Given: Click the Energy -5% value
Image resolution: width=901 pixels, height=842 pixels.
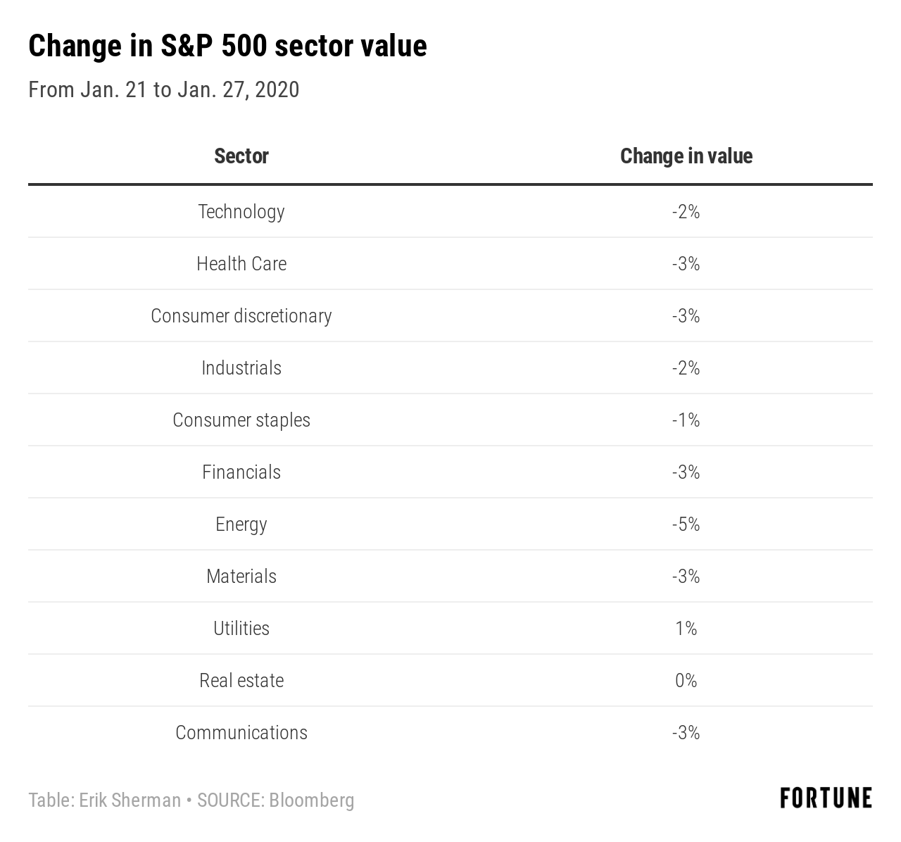Looking at the screenshot, I should [x=686, y=524].
